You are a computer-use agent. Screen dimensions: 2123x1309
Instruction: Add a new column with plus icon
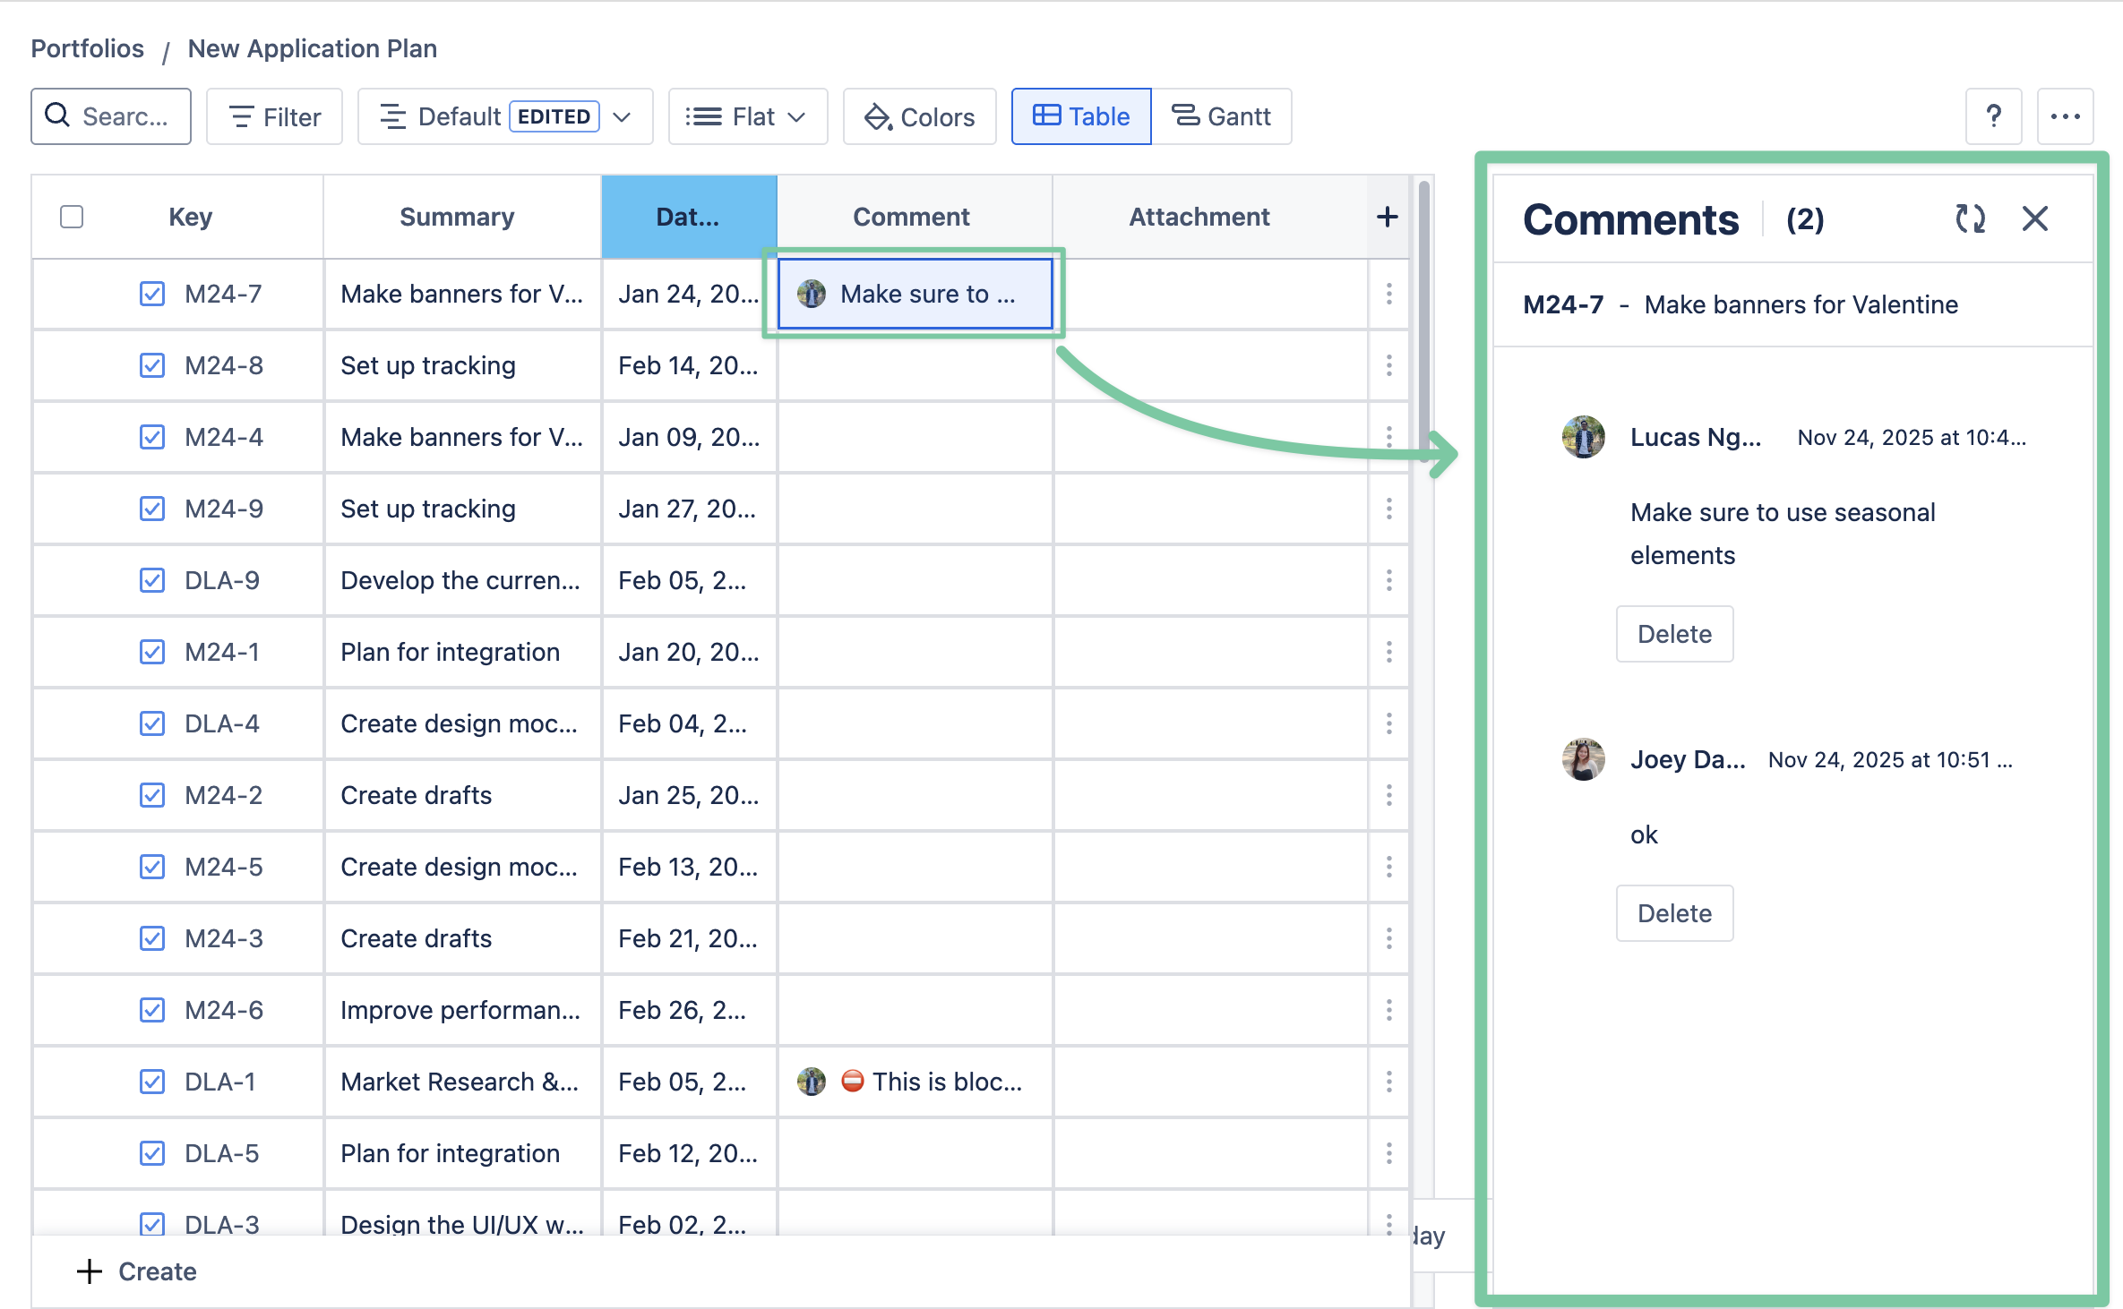coord(1387,217)
